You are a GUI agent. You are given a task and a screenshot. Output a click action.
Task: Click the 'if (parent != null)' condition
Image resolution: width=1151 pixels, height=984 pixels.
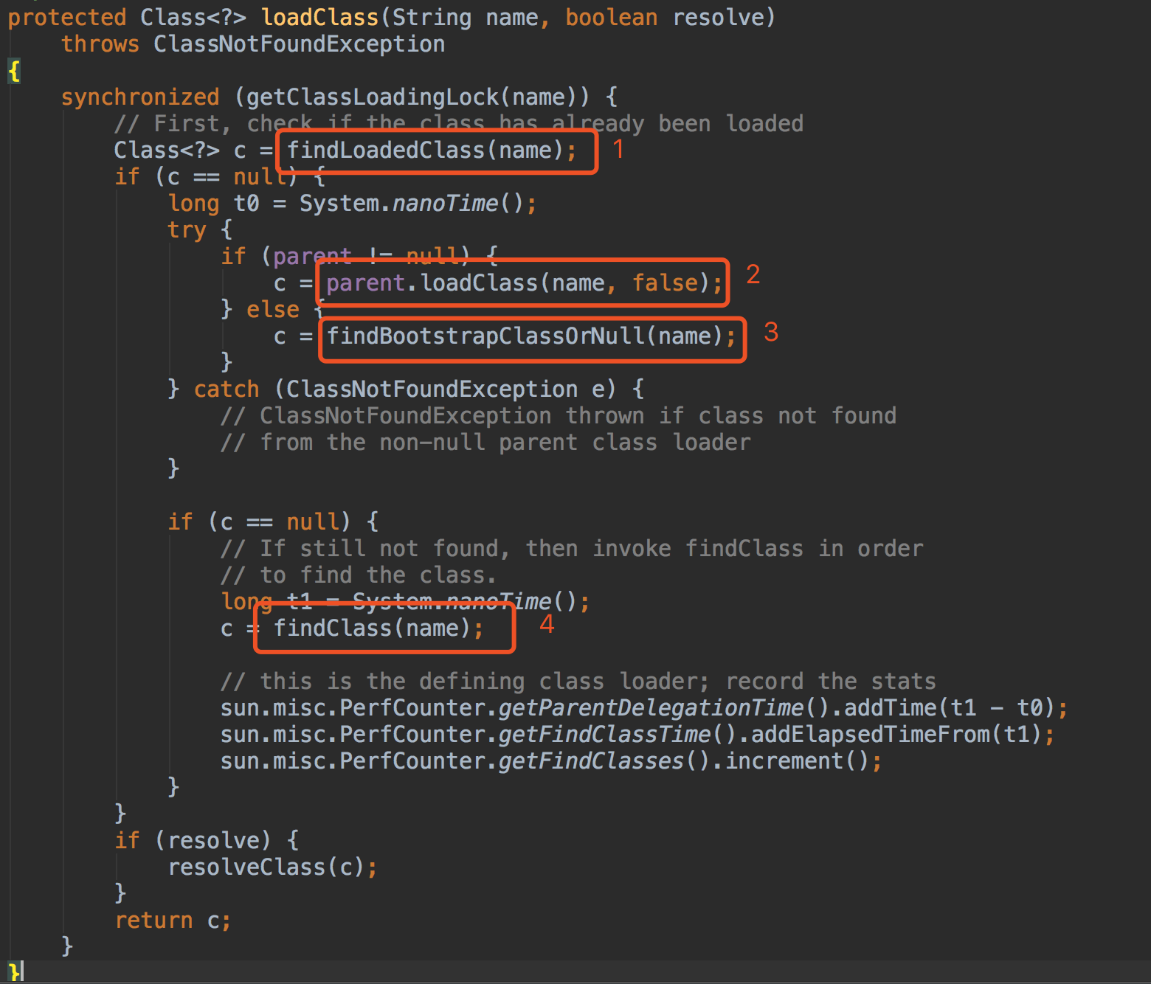pos(346,256)
